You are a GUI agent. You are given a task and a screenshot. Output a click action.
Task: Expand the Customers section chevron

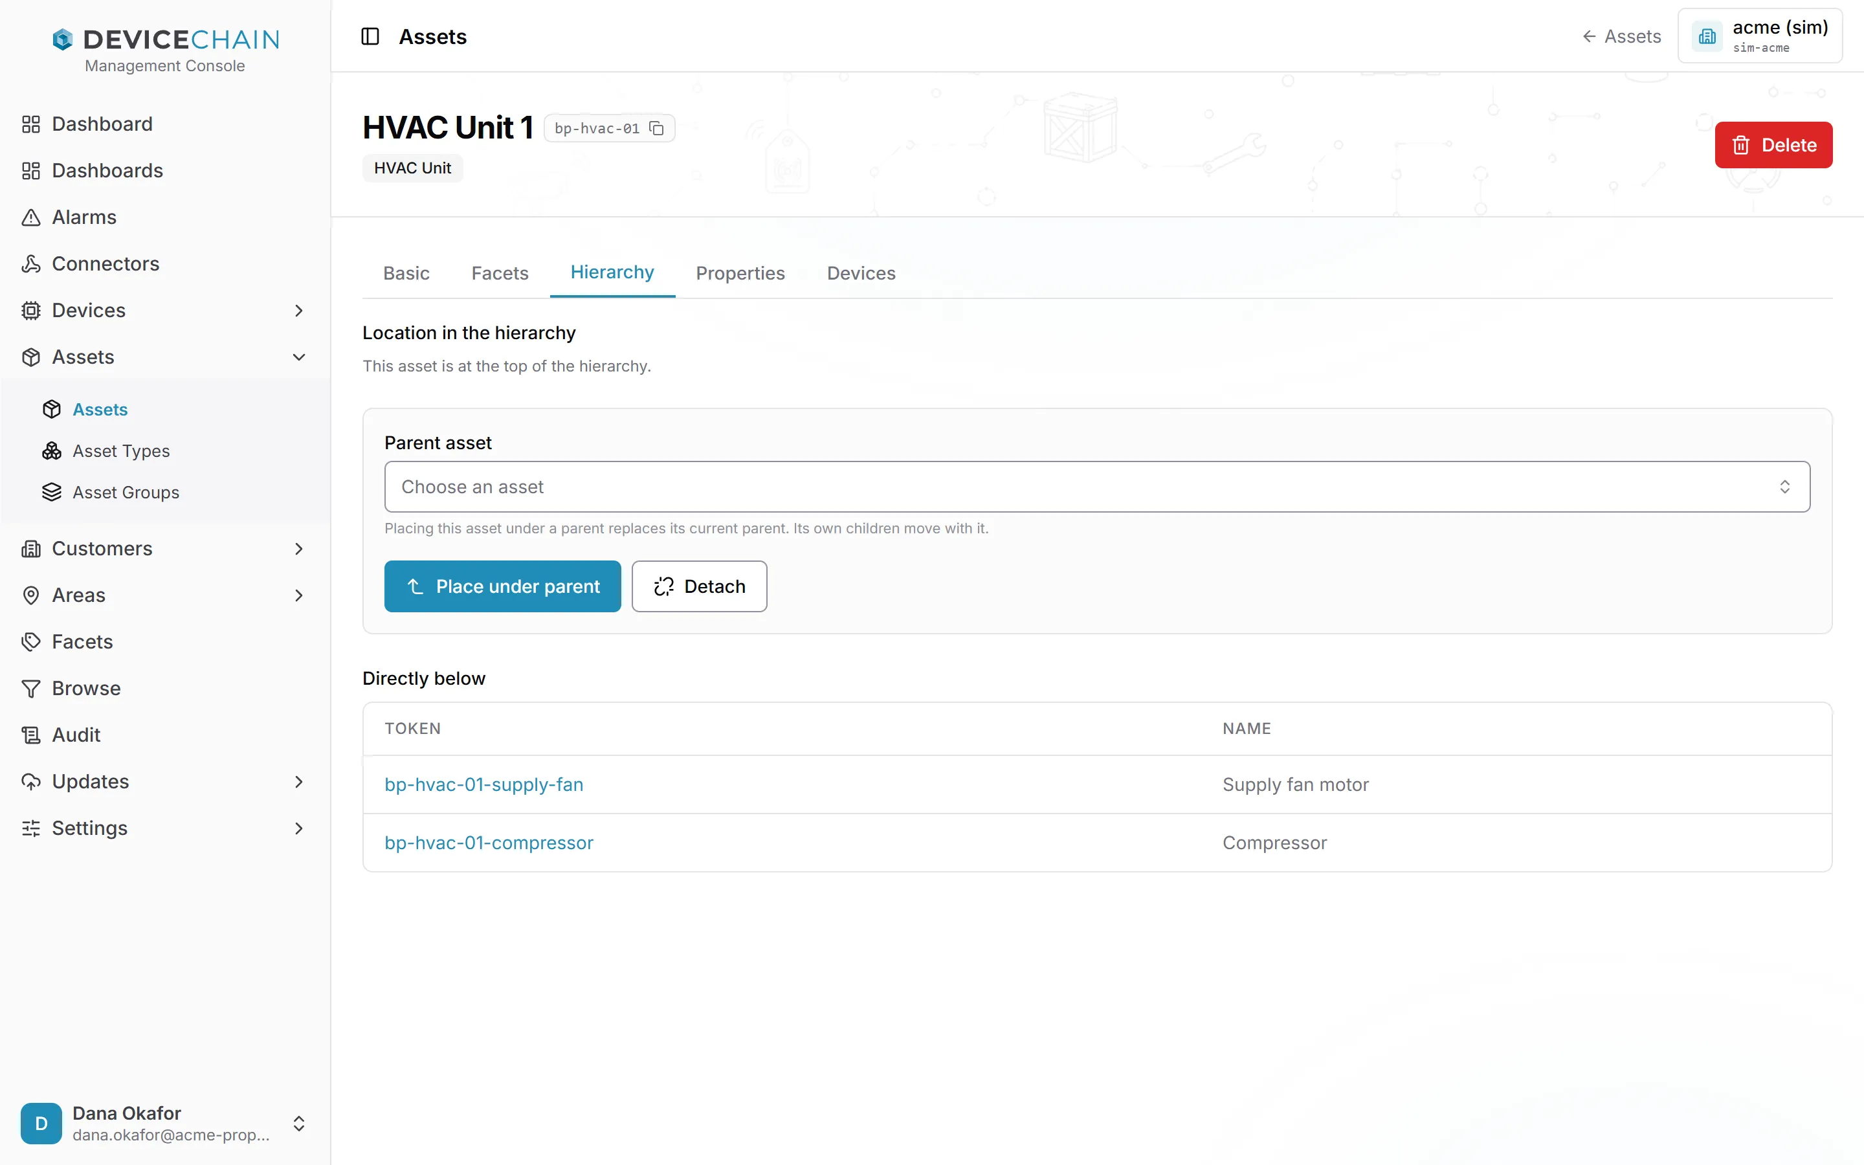[x=299, y=549]
